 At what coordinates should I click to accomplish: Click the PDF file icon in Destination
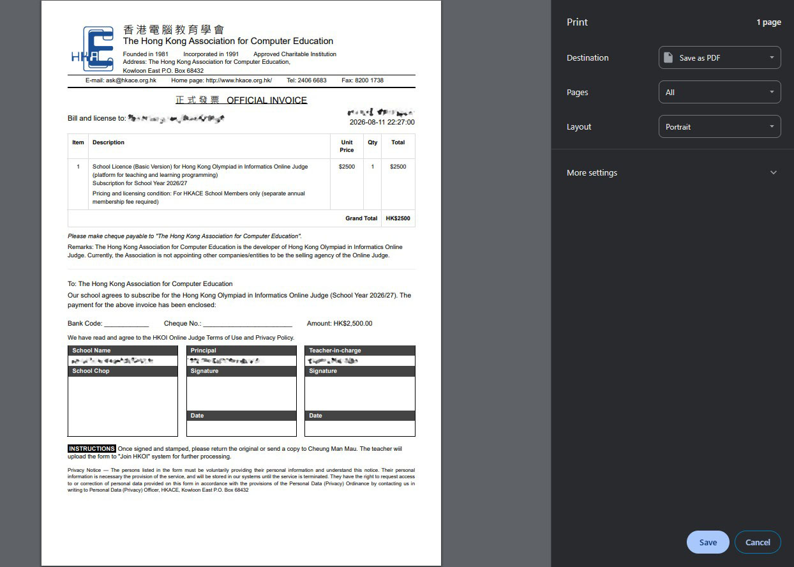[x=668, y=57]
